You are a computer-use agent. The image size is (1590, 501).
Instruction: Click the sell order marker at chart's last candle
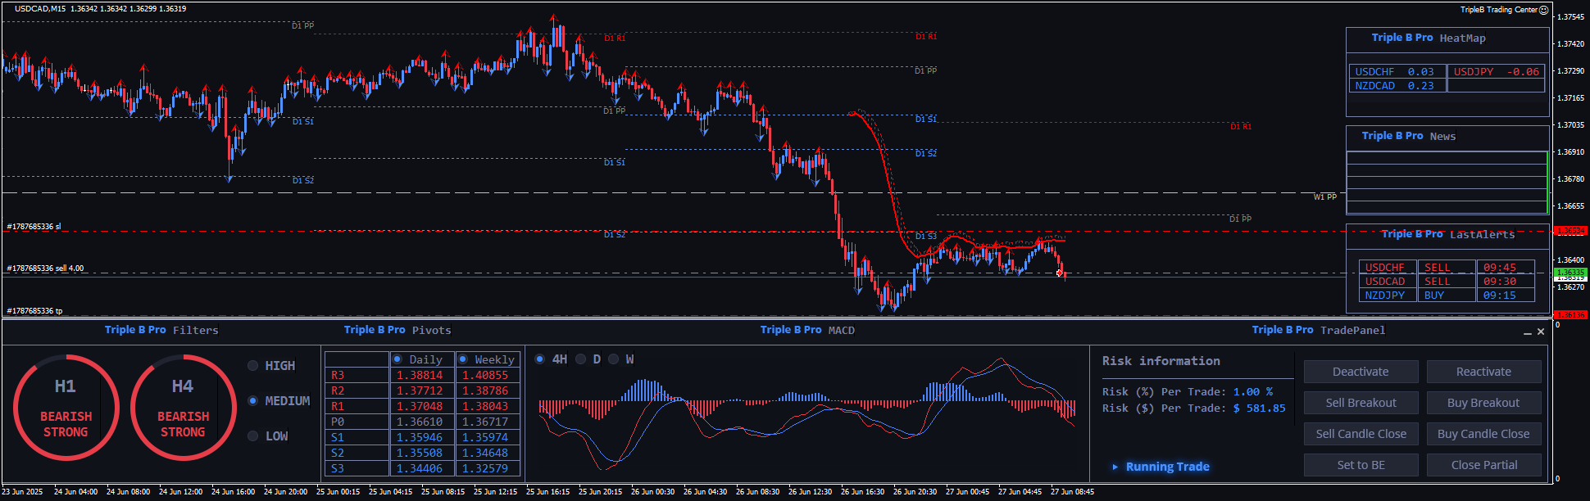coord(1060,273)
